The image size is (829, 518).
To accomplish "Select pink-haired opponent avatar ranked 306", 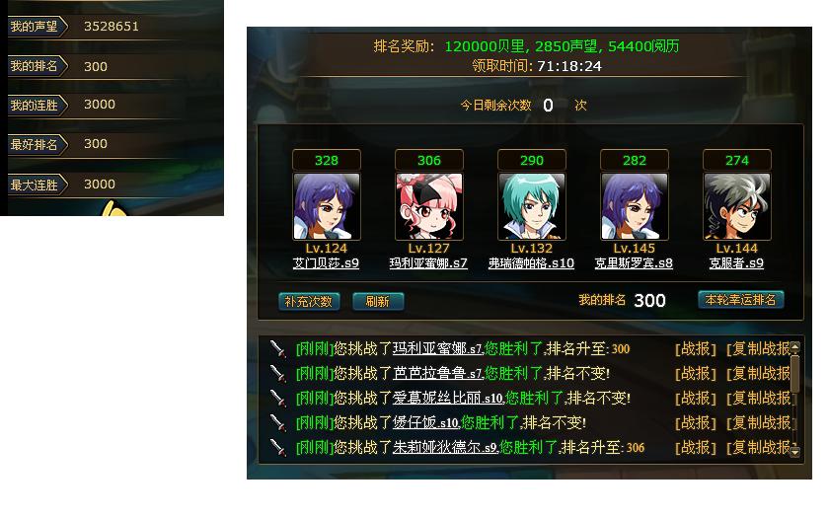I will (x=428, y=206).
